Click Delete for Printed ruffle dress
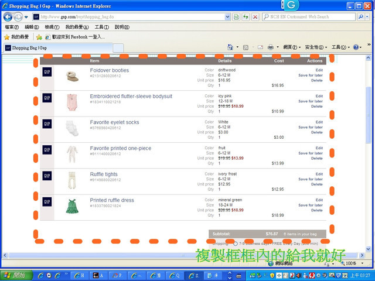The height and width of the screenshot is (281, 375). click(317, 210)
